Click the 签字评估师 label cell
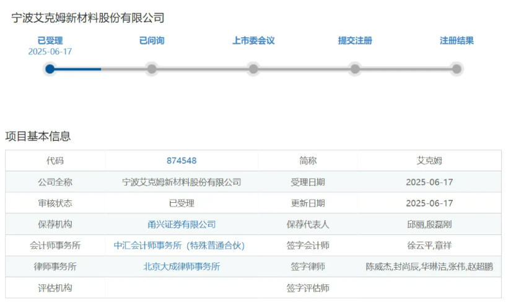Viewport: 506px width, 303px height. (308, 288)
